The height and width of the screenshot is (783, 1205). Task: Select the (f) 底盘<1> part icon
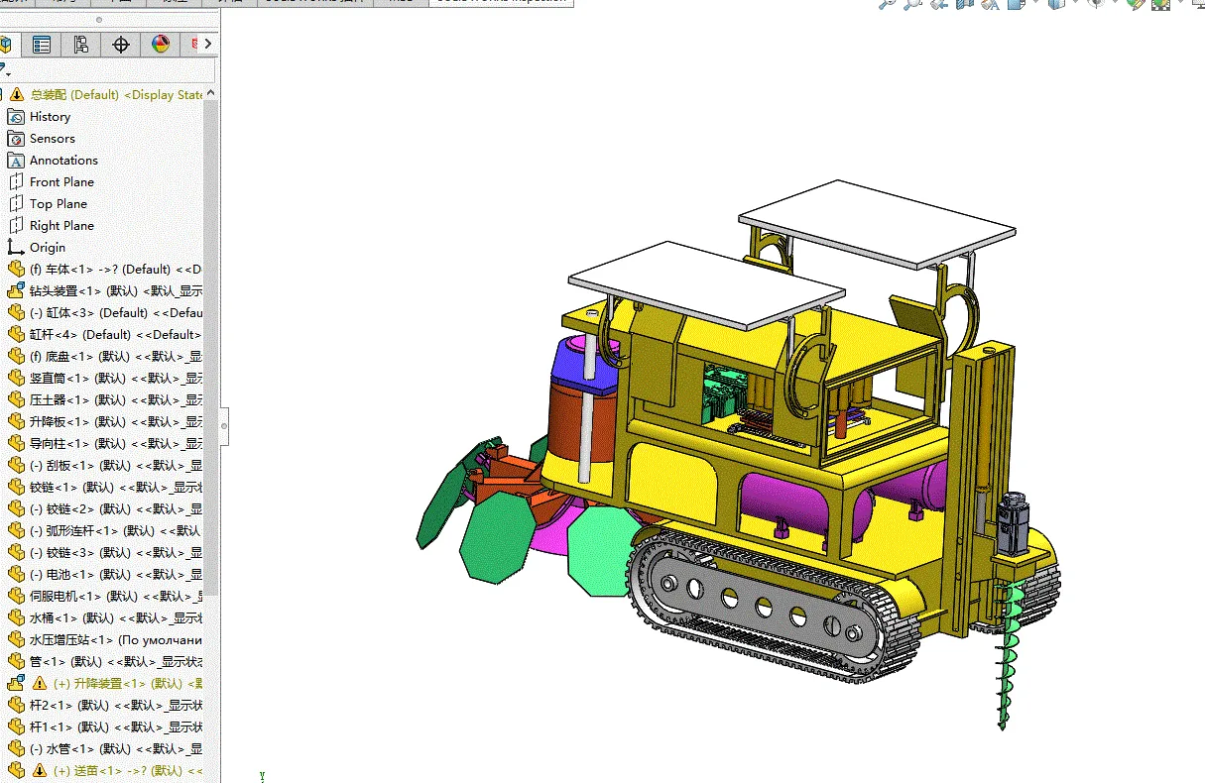[15, 357]
